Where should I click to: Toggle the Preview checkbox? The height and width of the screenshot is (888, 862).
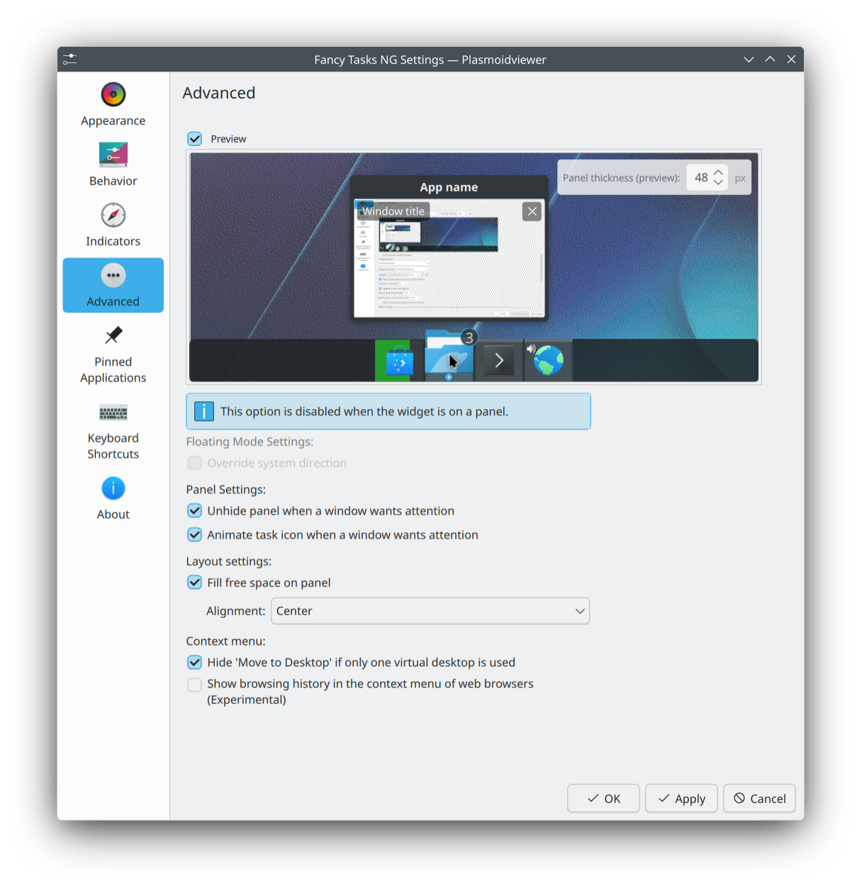[x=195, y=139]
